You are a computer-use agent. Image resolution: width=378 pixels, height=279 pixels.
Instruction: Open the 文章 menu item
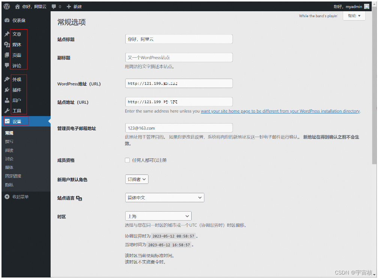pyautogui.click(x=17, y=34)
